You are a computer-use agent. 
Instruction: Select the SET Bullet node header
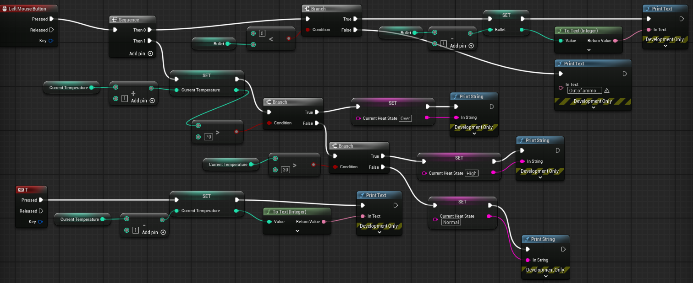point(506,15)
